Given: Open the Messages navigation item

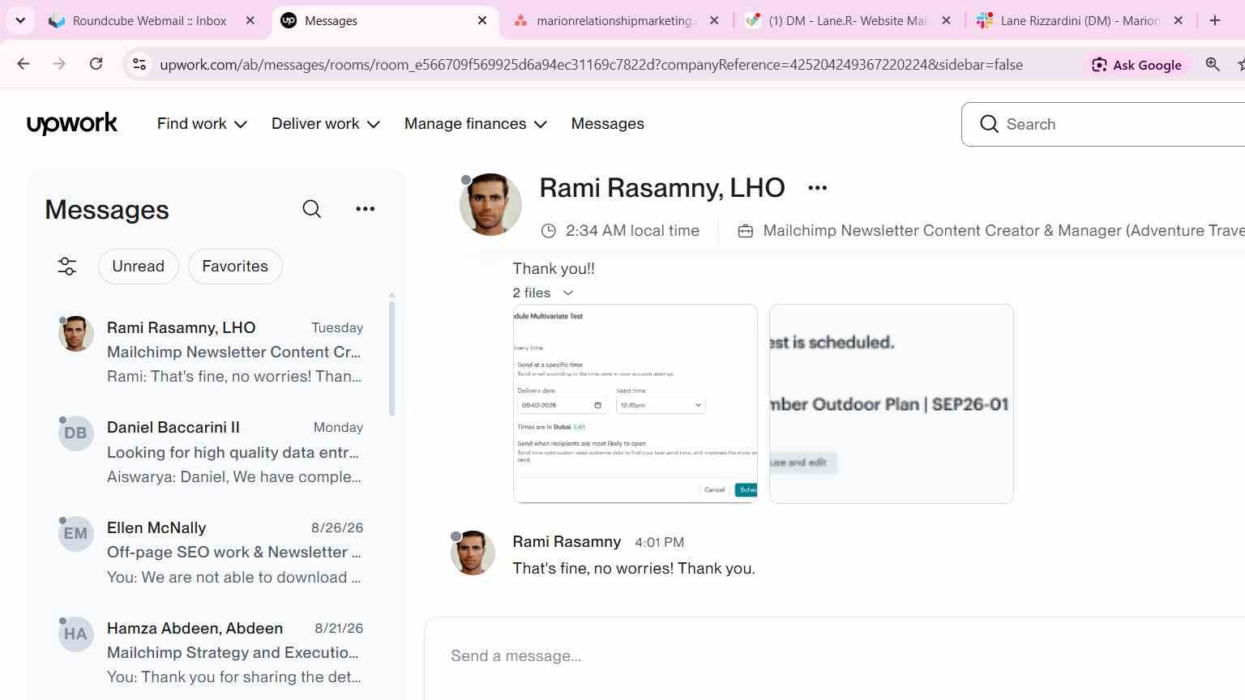Looking at the screenshot, I should (608, 124).
